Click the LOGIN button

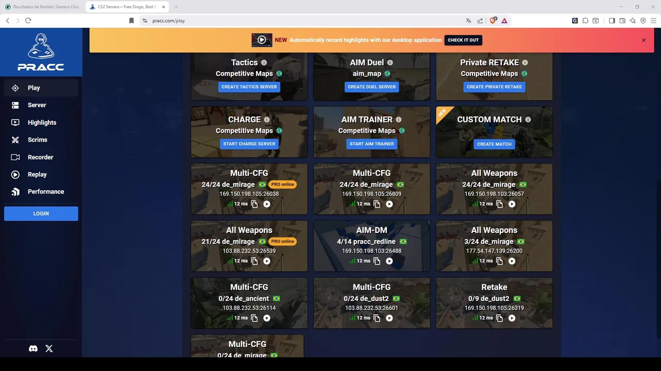(x=41, y=214)
